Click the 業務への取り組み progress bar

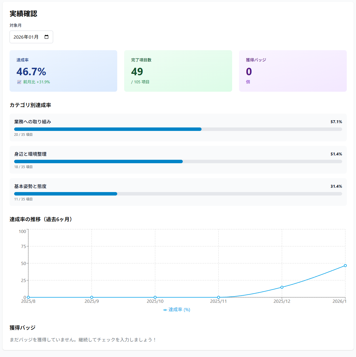tap(178, 129)
